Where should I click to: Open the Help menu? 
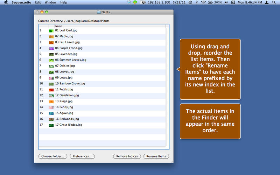coord(64,2)
